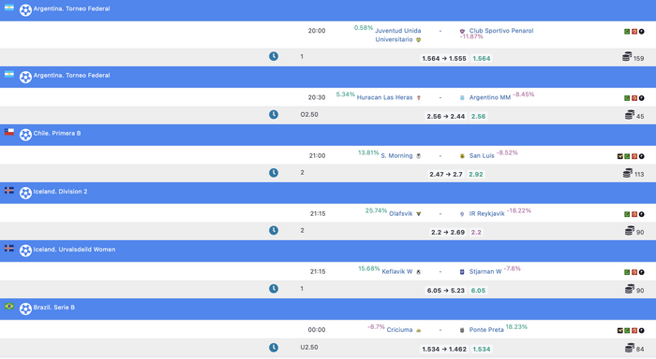Viewport: 656px width, 359px height.
Task: Open Stjarnan W team link
Action: click(485, 271)
